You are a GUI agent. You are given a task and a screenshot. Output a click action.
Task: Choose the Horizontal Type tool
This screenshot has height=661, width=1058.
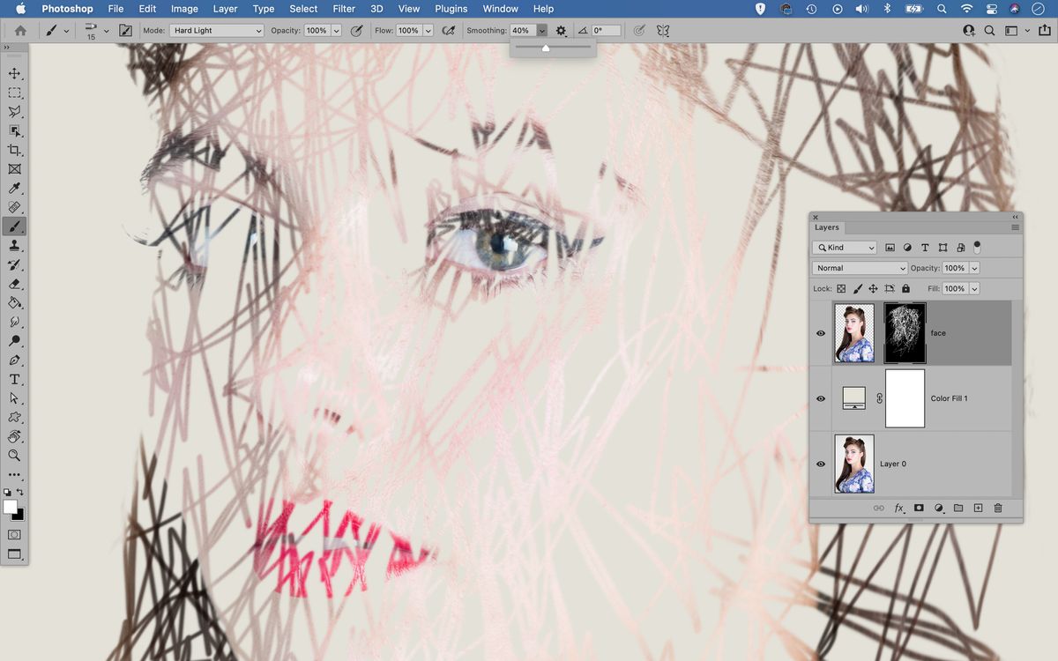click(14, 379)
